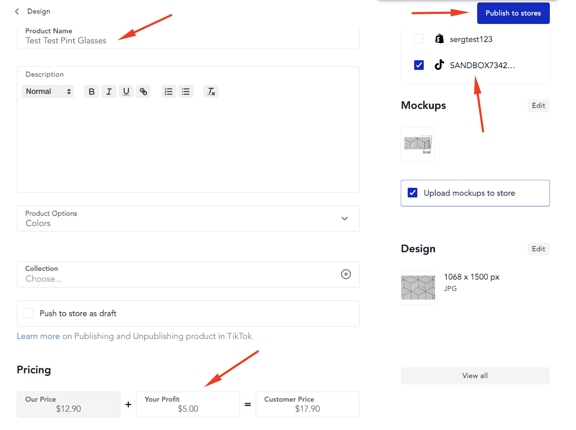Image resolution: width=576 pixels, height=430 pixels.
Task: Edit the Mockups section
Action: (x=538, y=106)
